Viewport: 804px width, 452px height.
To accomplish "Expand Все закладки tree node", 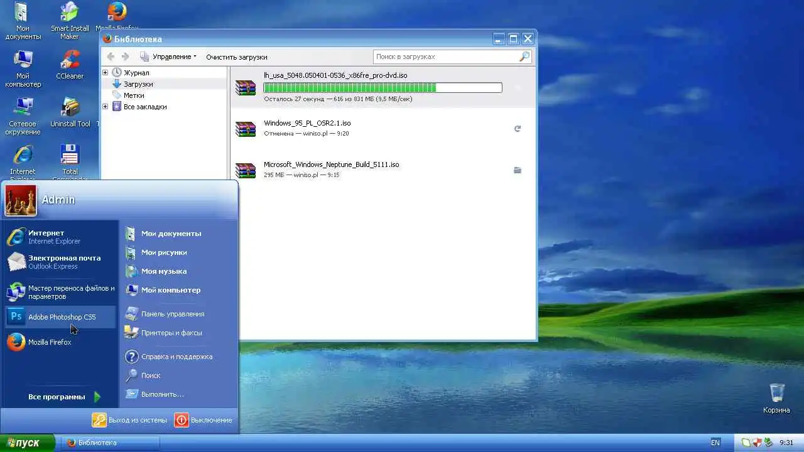I will (x=106, y=107).
